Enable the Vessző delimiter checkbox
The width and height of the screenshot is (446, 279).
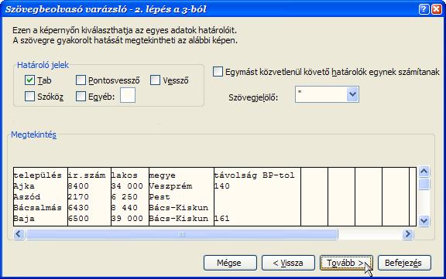pyautogui.click(x=155, y=80)
